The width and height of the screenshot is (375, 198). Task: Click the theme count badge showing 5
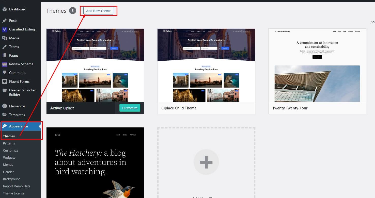click(73, 11)
